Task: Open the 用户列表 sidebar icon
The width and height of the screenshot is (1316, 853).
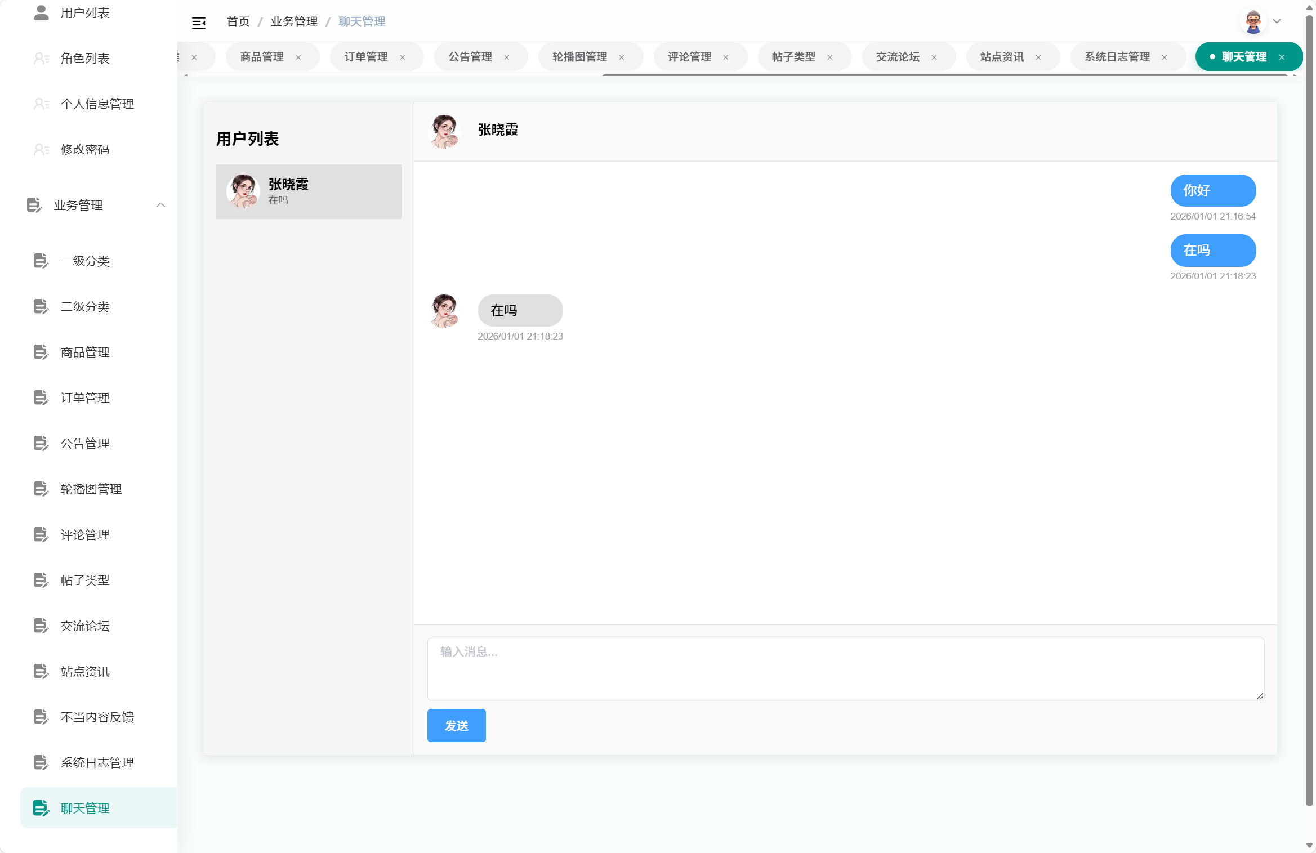Action: (41, 12)
